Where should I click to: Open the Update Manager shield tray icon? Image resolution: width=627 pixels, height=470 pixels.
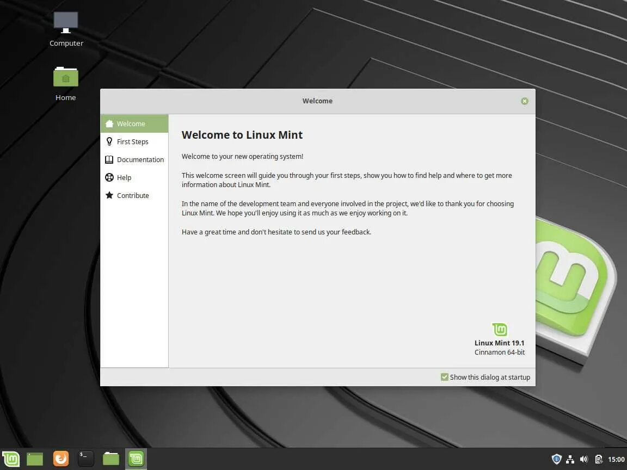(556, 459)
